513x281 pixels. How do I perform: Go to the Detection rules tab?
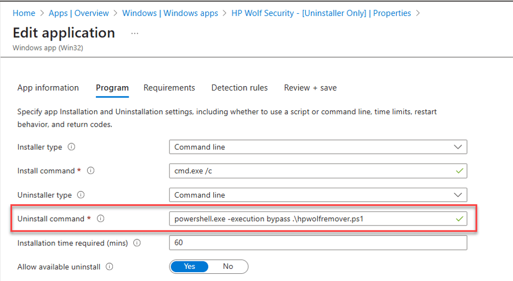pos(240,88)
